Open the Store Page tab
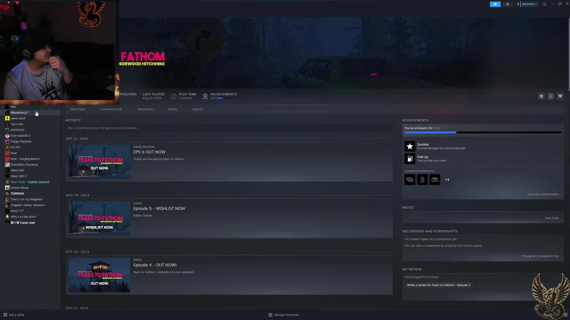The image size is (570, 320). 77,109
